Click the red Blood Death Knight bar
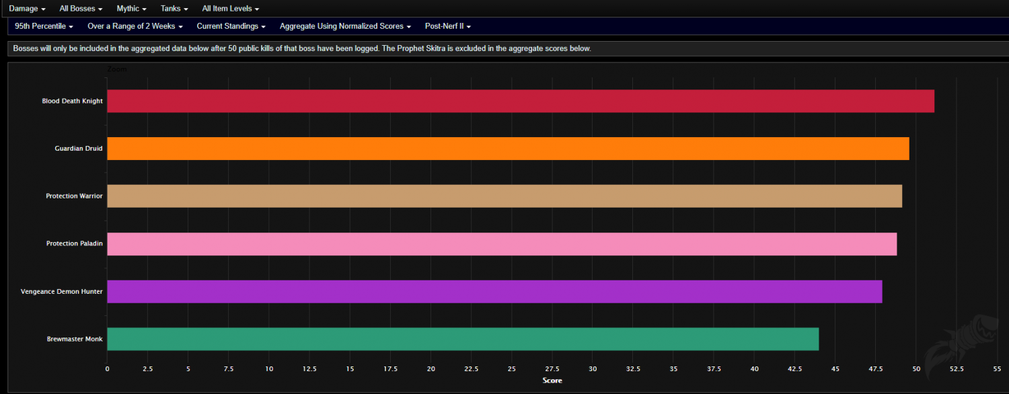The height and width of the screenshot is (394, 1009). tap(521, 101)
